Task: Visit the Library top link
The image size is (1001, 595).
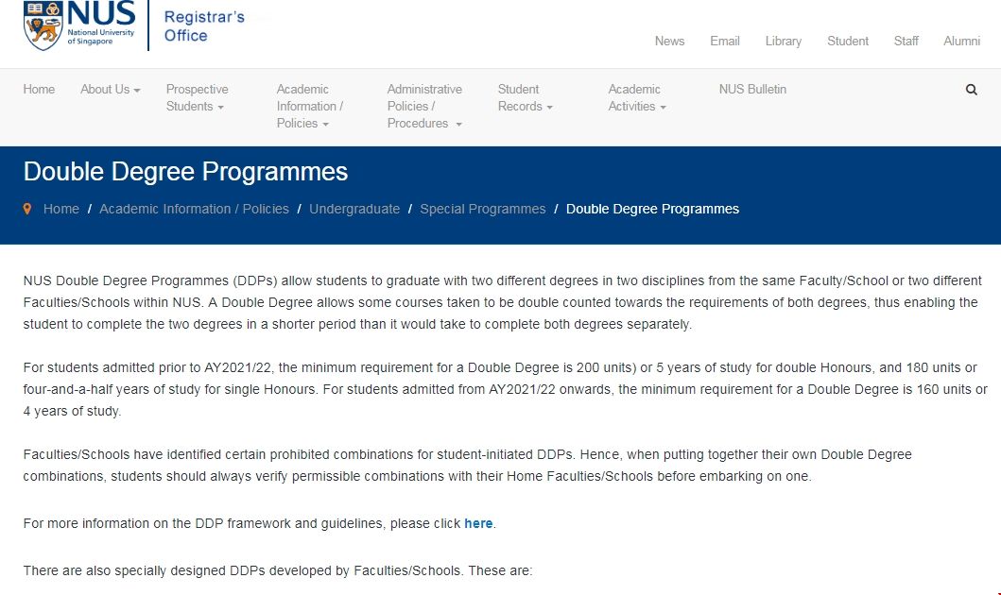Action: click(783, 41)
